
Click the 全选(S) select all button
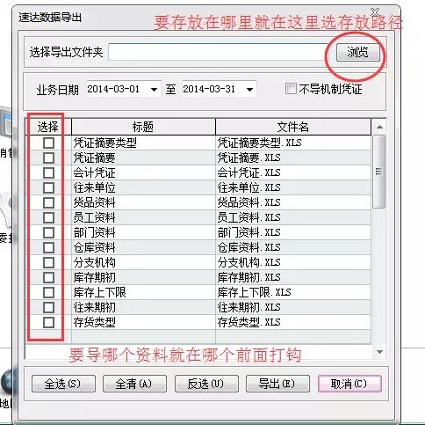tap(63, 384)
